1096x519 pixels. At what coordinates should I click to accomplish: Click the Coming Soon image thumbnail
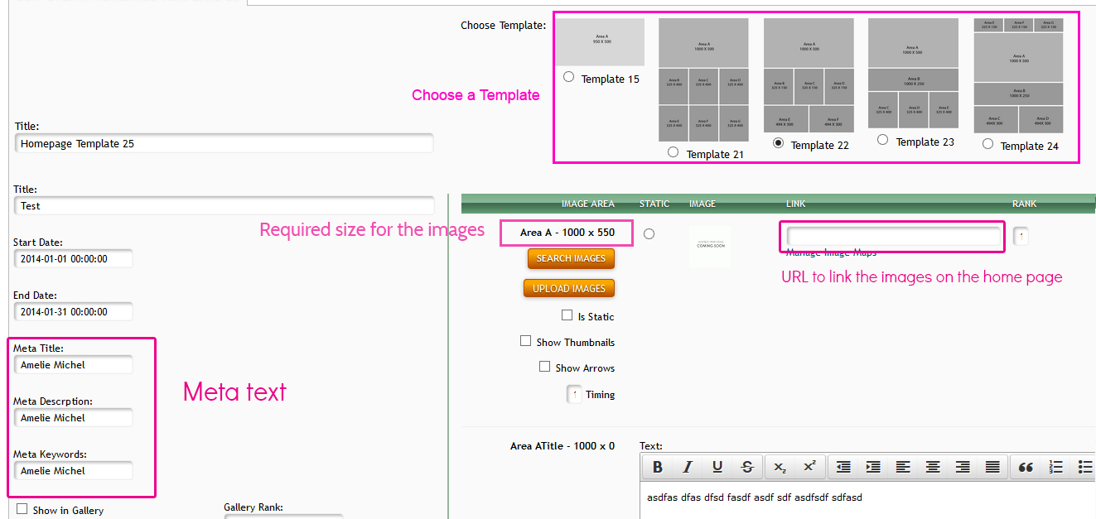pos(709,246)
